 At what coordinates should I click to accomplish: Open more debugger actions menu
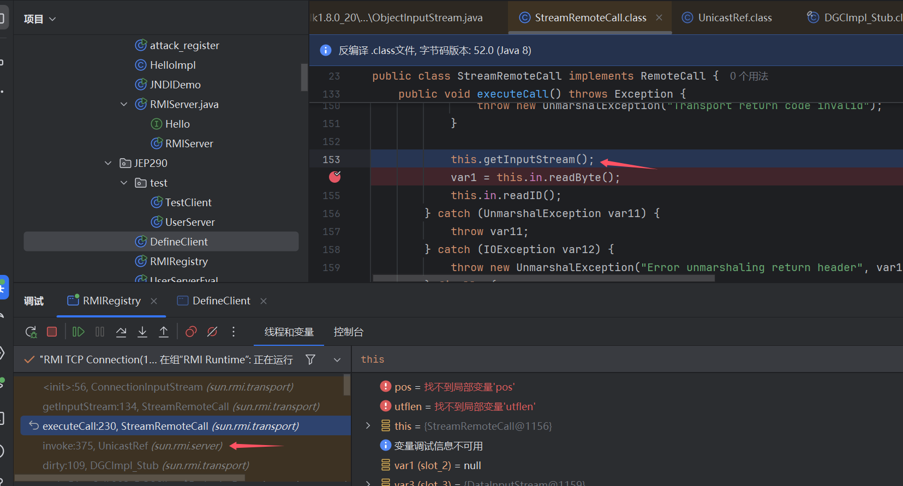point(234,332)
